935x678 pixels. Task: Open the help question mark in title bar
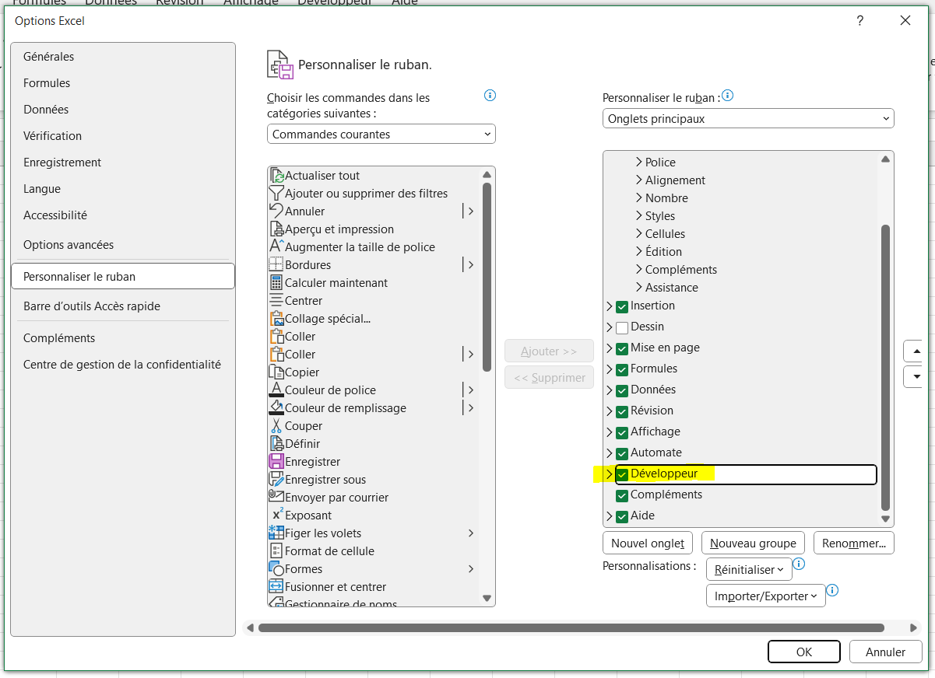coord(860,21)
